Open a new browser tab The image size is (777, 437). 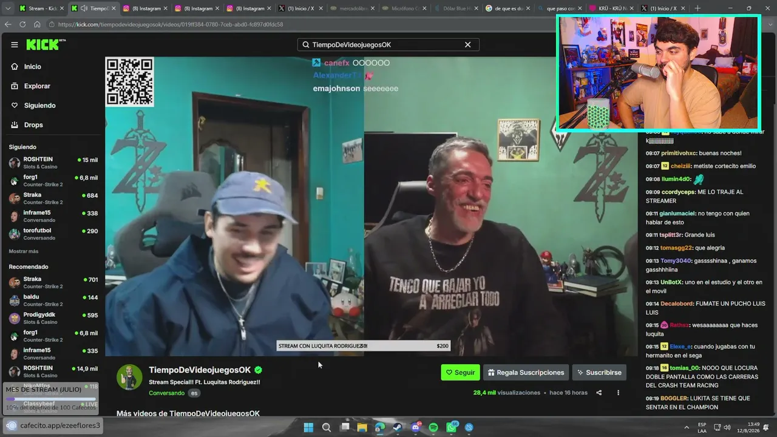pyautogui.click(x=697, y=8)
